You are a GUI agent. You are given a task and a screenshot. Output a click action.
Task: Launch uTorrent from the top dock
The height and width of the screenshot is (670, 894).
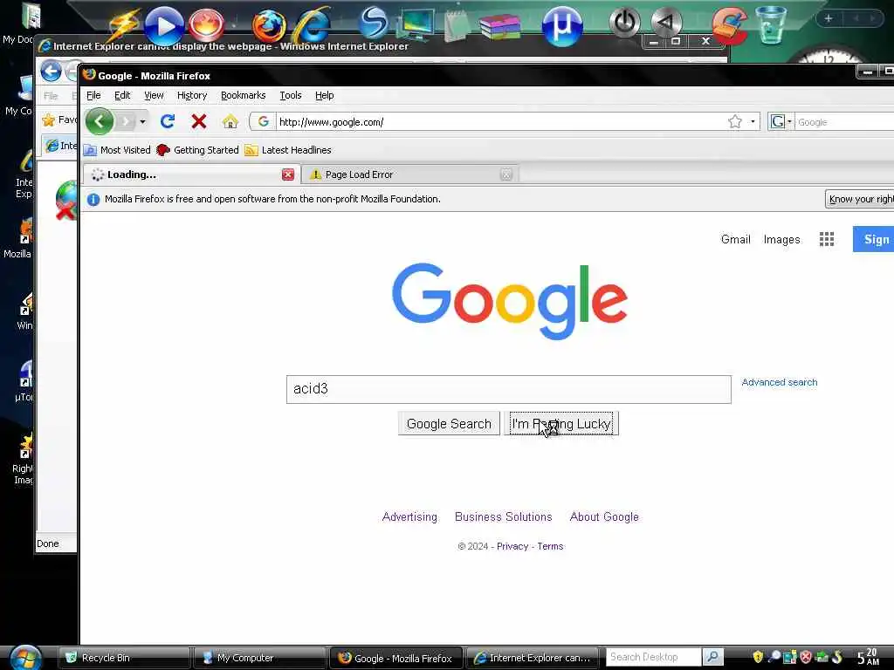click(561, 26)
